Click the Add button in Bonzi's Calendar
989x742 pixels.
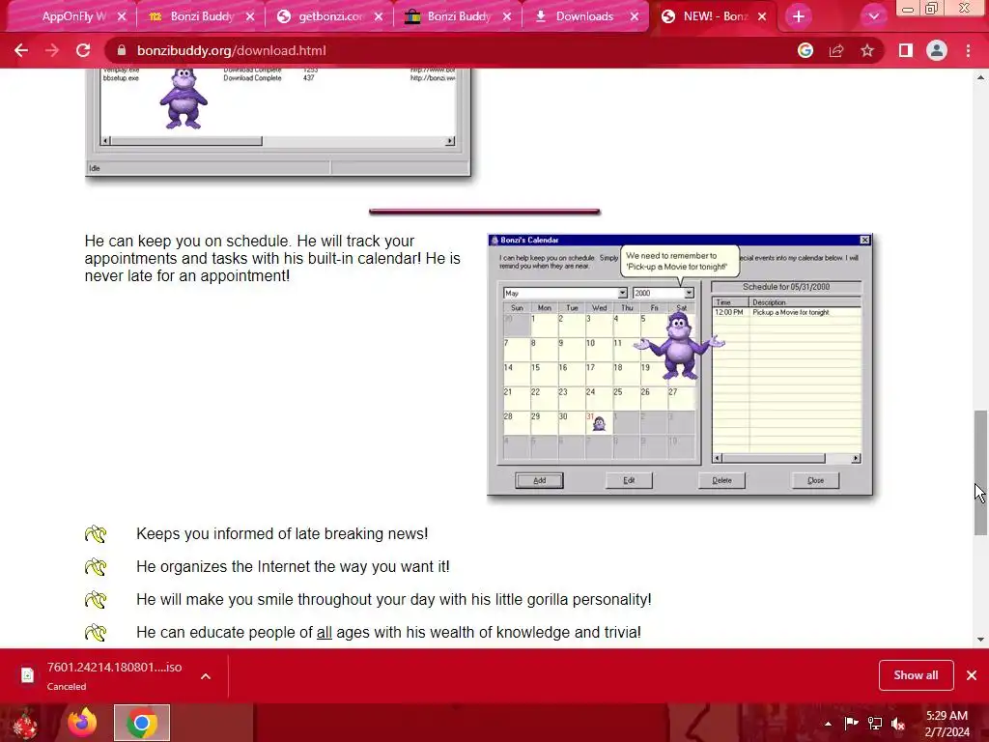(539, 480)
